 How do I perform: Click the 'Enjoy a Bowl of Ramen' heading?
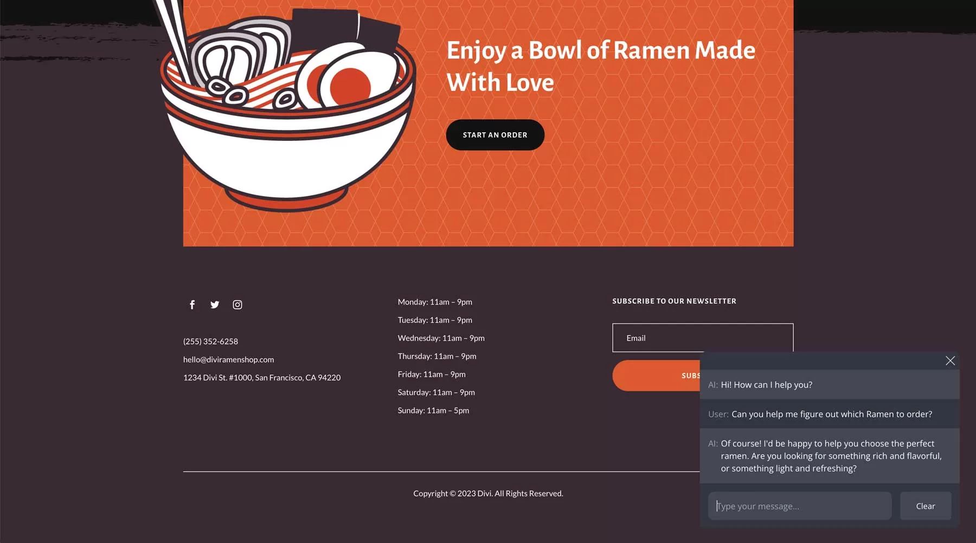tap(600, 66)
